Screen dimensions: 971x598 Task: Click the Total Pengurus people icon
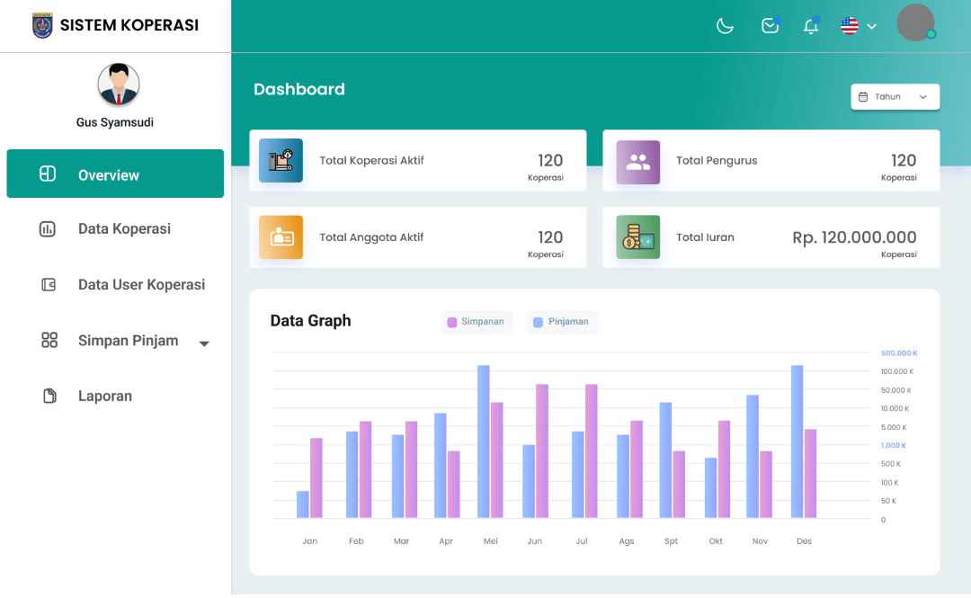point(637,162)
